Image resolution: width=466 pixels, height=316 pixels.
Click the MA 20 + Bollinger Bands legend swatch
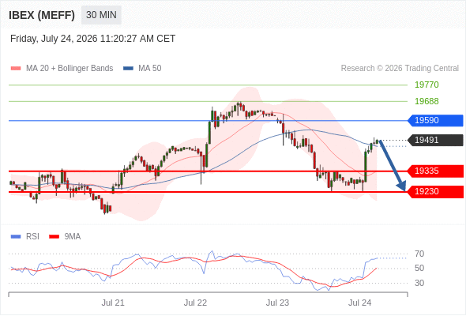click(x=16, y=69)
